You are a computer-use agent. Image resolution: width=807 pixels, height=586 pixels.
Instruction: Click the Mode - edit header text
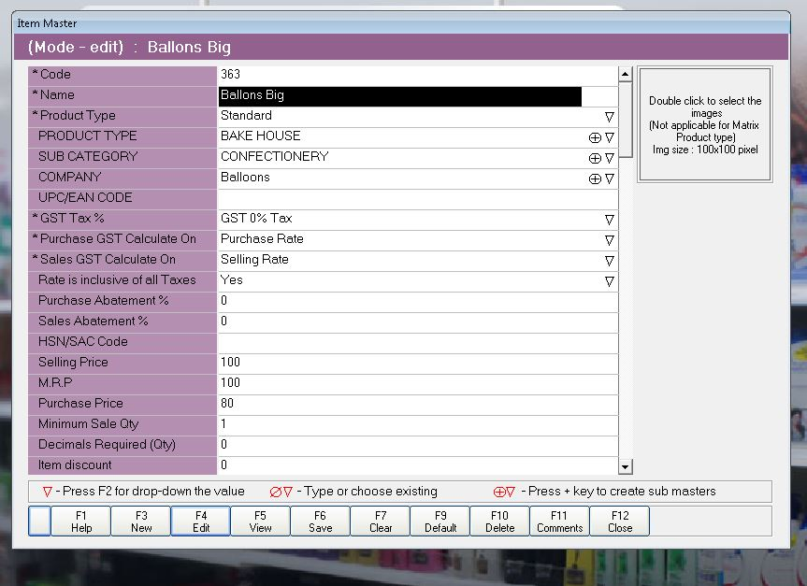(76, 47)
